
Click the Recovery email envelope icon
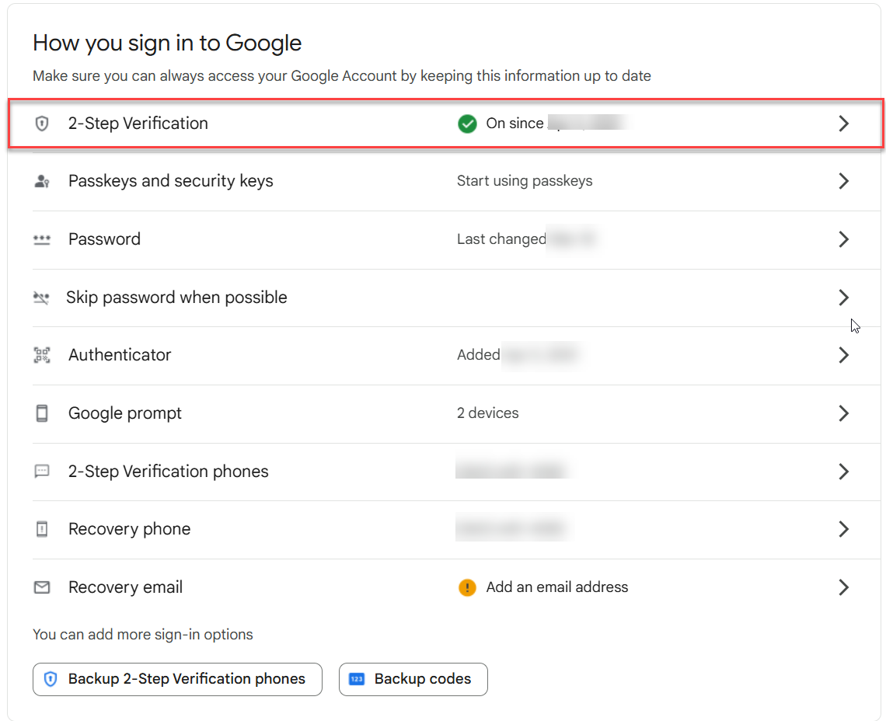click(42, 587)
